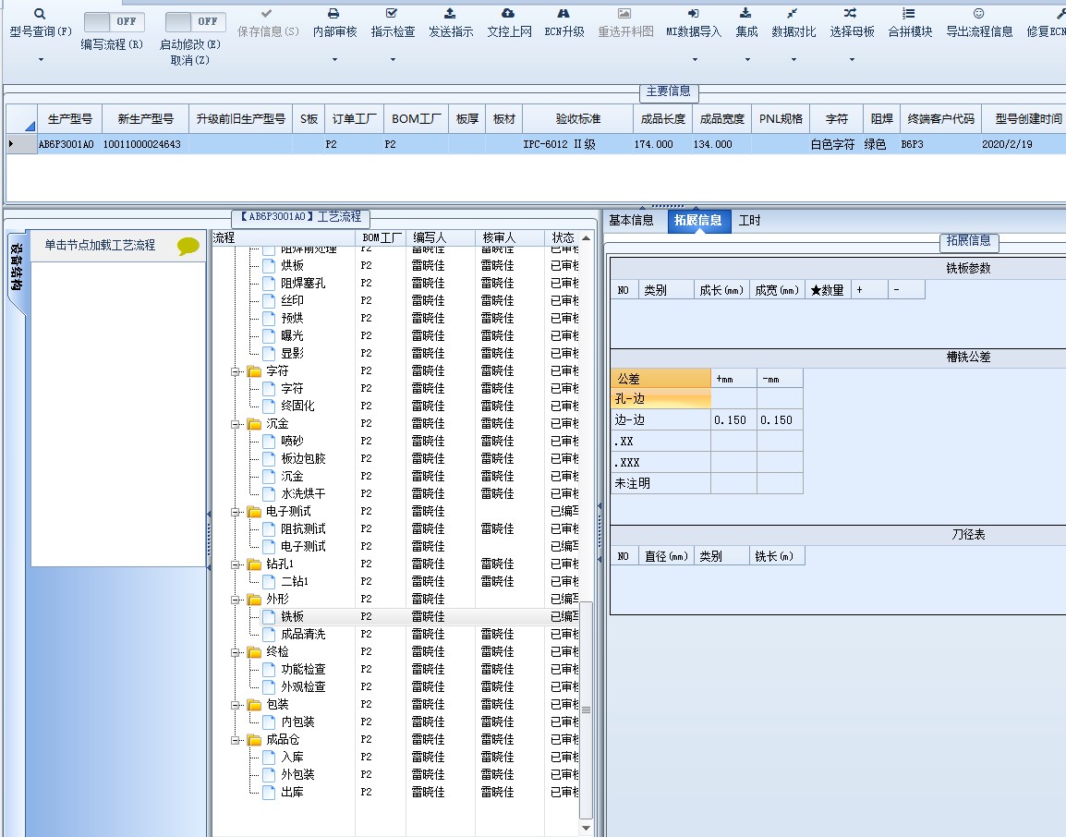This screenshot has width=1066, height=837.
Task: Click 未注明 -mm tolerance cell
Action: (x=780, y=483)
